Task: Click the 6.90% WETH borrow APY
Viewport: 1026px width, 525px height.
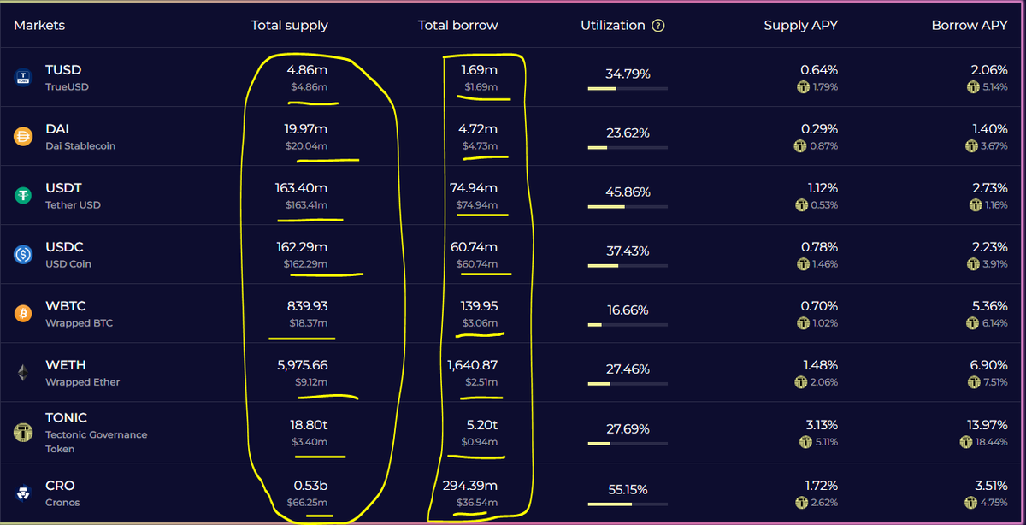Action: [988, 365]
